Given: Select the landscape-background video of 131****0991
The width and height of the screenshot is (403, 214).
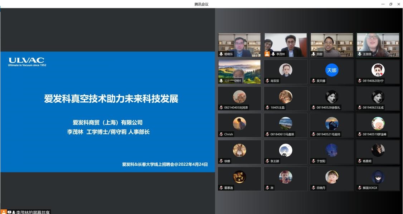Looking at the screenshot, I should 239,72.
